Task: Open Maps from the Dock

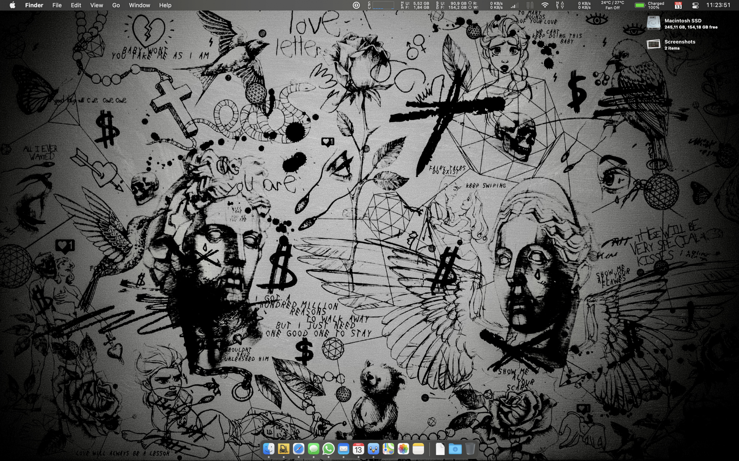Action: click(x=388, y=449)
